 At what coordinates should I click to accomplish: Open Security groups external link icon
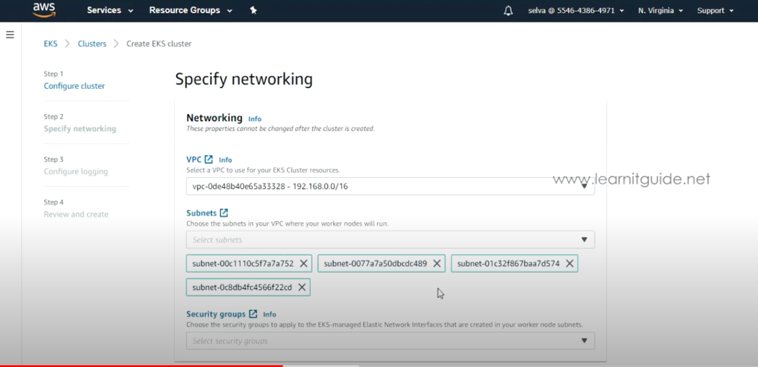(x=253, y=314)
